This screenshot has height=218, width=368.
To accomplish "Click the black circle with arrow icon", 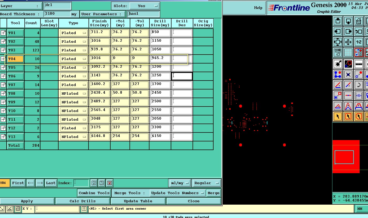I will click(338, 64).
